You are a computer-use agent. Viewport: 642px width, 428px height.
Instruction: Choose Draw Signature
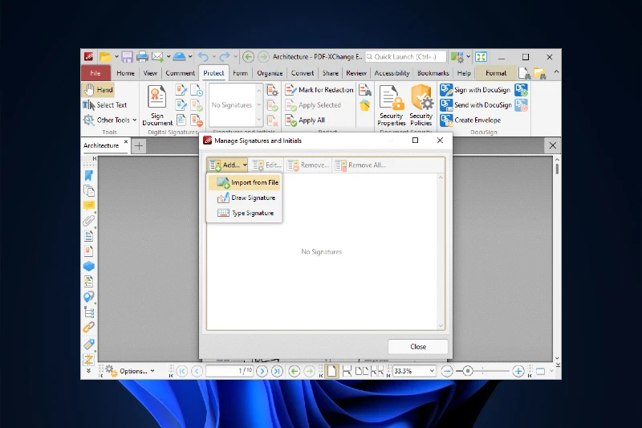pyautogui.click(x=245, y=198)
